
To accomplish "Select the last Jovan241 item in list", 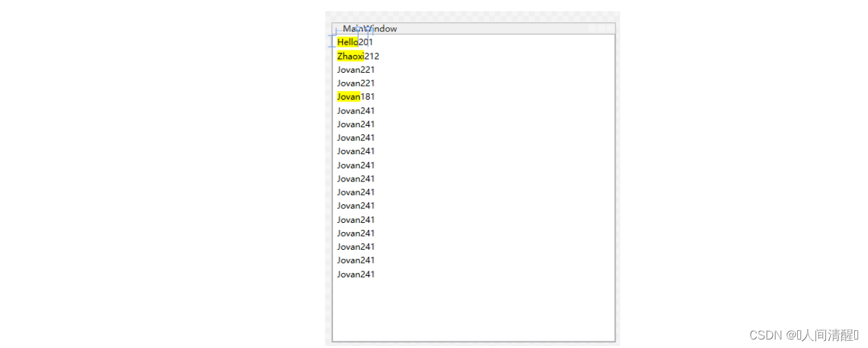I will pyautogui.click(x=356, y=275).
